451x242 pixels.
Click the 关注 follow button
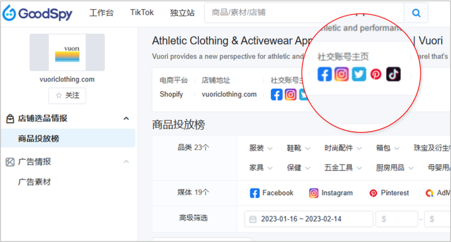(67, 96)
